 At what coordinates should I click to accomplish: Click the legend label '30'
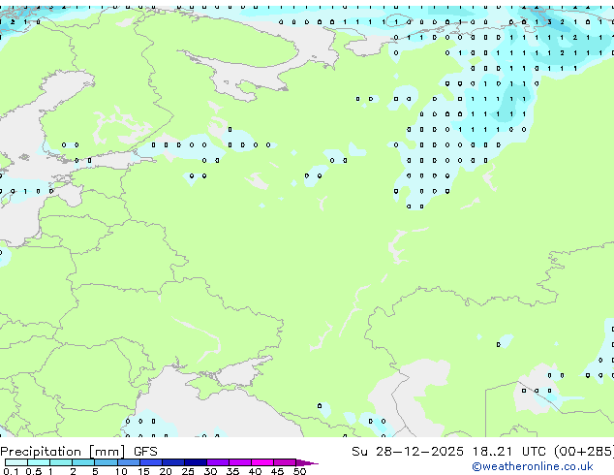(210, 471)
